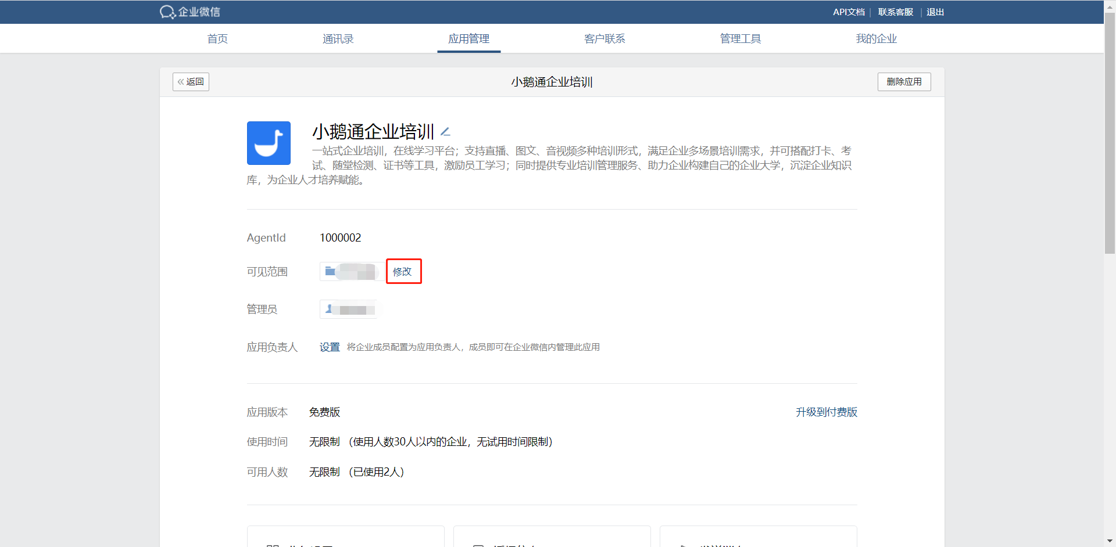Click 升级到付费版 link
The width and height of the screenshot is (1116, 547).
tap(827, 412)
